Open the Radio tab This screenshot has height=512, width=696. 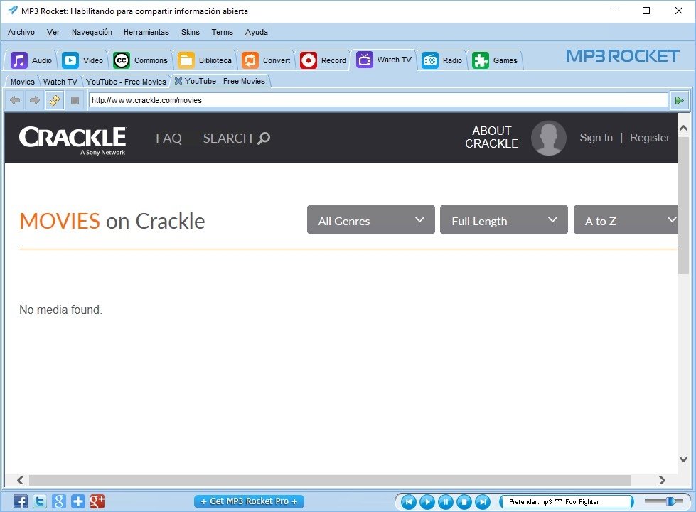pyautogui.click(x=442, y=60)
